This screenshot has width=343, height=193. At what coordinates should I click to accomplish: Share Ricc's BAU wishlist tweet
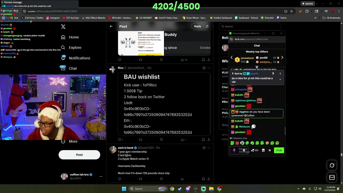pyautogui.click(x=209, y=140)
